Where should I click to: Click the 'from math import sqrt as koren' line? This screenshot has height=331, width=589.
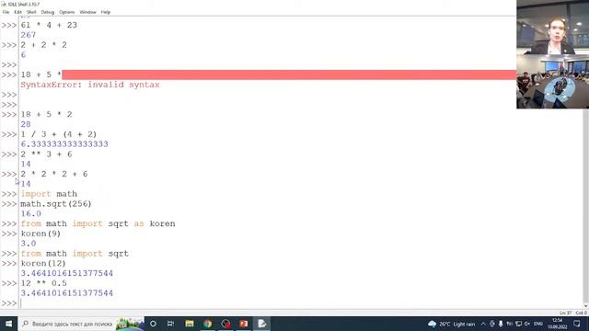click(98, 223)
